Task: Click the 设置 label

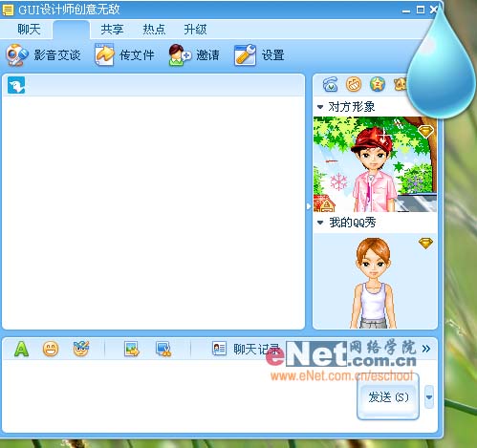Action: pos(272,55)
